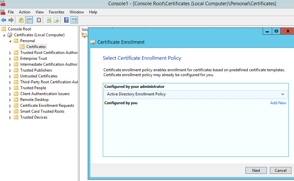The height and width of the screenshot is (181, 294).
Task: Click the Console1 app icon in title bar
Action: point(3,3)
